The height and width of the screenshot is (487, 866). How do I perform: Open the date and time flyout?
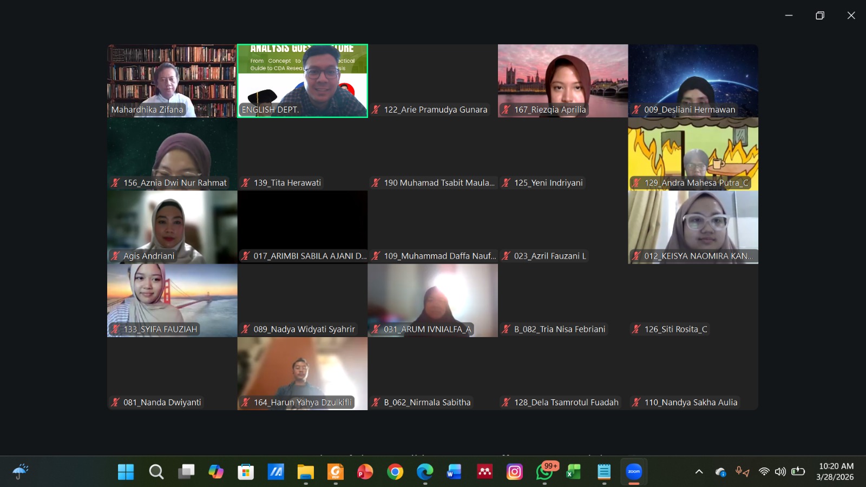pos(835,471)
